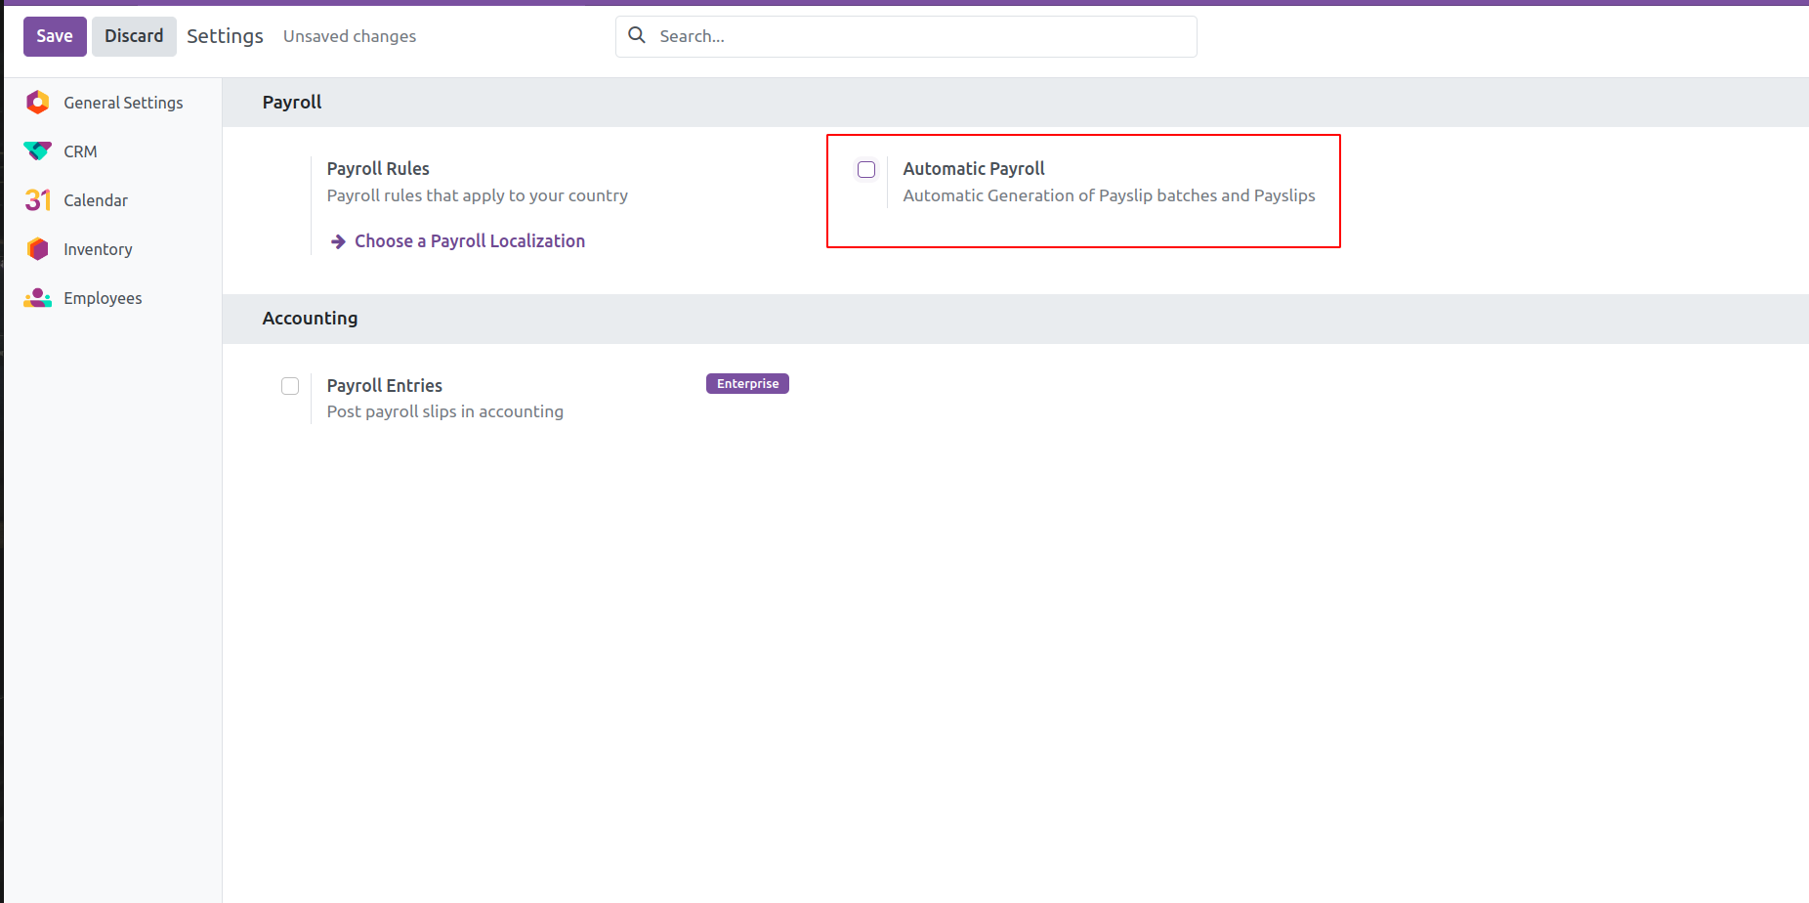Screen dimensions: 1809x903
Task: Click the Calendar 31 icon
Action: point(37,200)
